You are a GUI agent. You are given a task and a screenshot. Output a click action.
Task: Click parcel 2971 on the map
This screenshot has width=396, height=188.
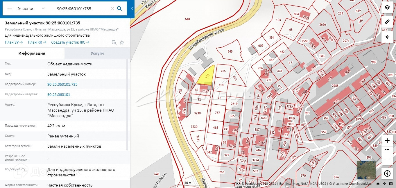(346, 41)
